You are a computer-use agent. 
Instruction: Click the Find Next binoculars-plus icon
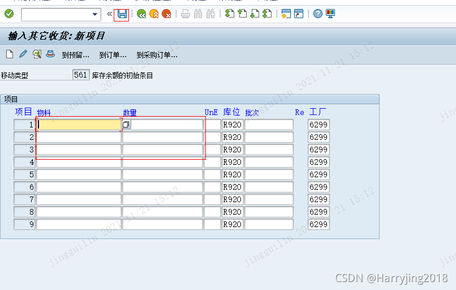tap(210, 14)
